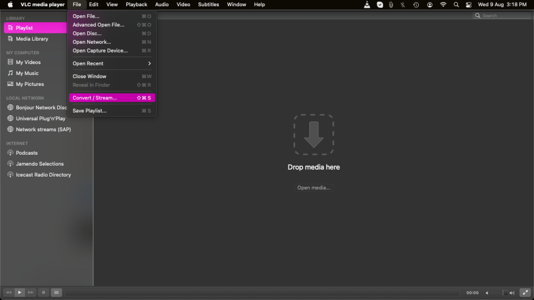The width and height of the screenshot is (534, 300).
Task: Click the Podcasts broadcast icon
Action: pos(10,153)
